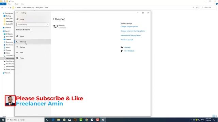Open the Chrome icon on the taskbar

pos(86,120)
